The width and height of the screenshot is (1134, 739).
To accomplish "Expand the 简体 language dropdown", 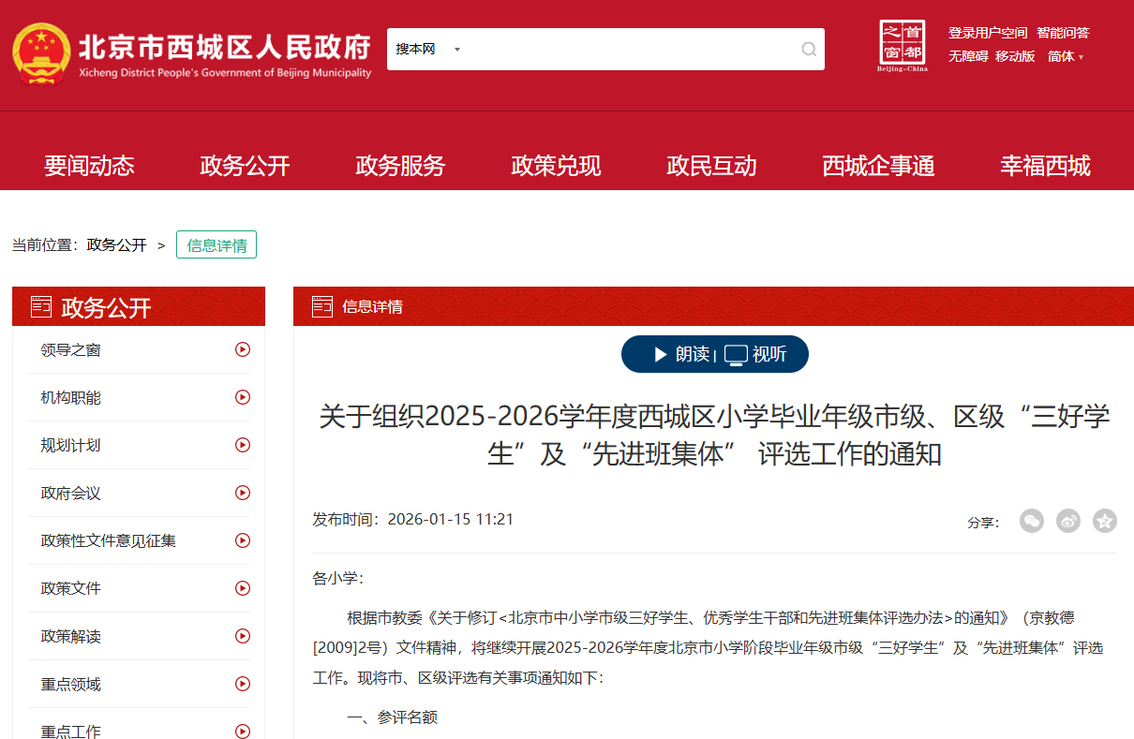I will tap(1066, 56).
